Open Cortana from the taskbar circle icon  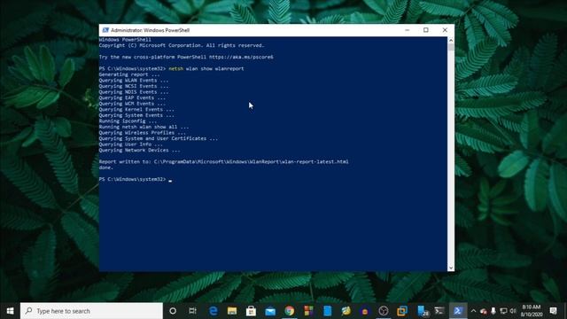tap(173, 311)
